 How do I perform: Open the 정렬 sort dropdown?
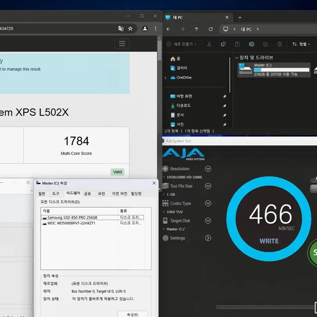pyautogui.click(x=301, y=44)
